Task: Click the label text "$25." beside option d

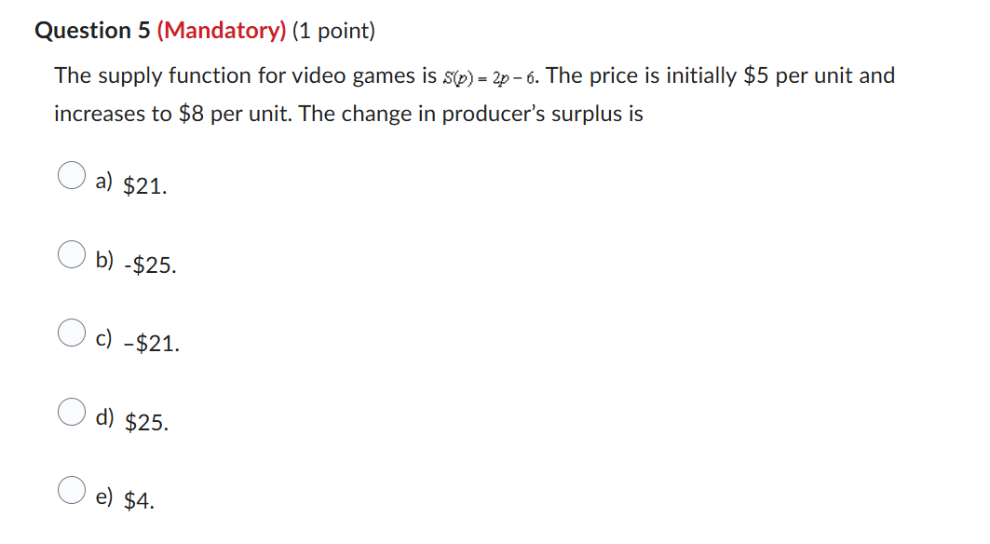Action: 146,423
